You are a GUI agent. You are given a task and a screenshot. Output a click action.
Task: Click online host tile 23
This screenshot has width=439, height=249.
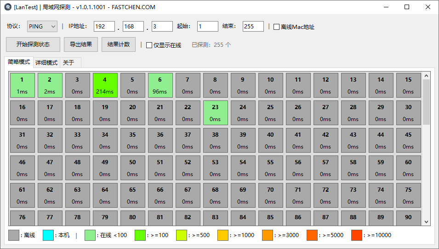[x=215, y=112]
